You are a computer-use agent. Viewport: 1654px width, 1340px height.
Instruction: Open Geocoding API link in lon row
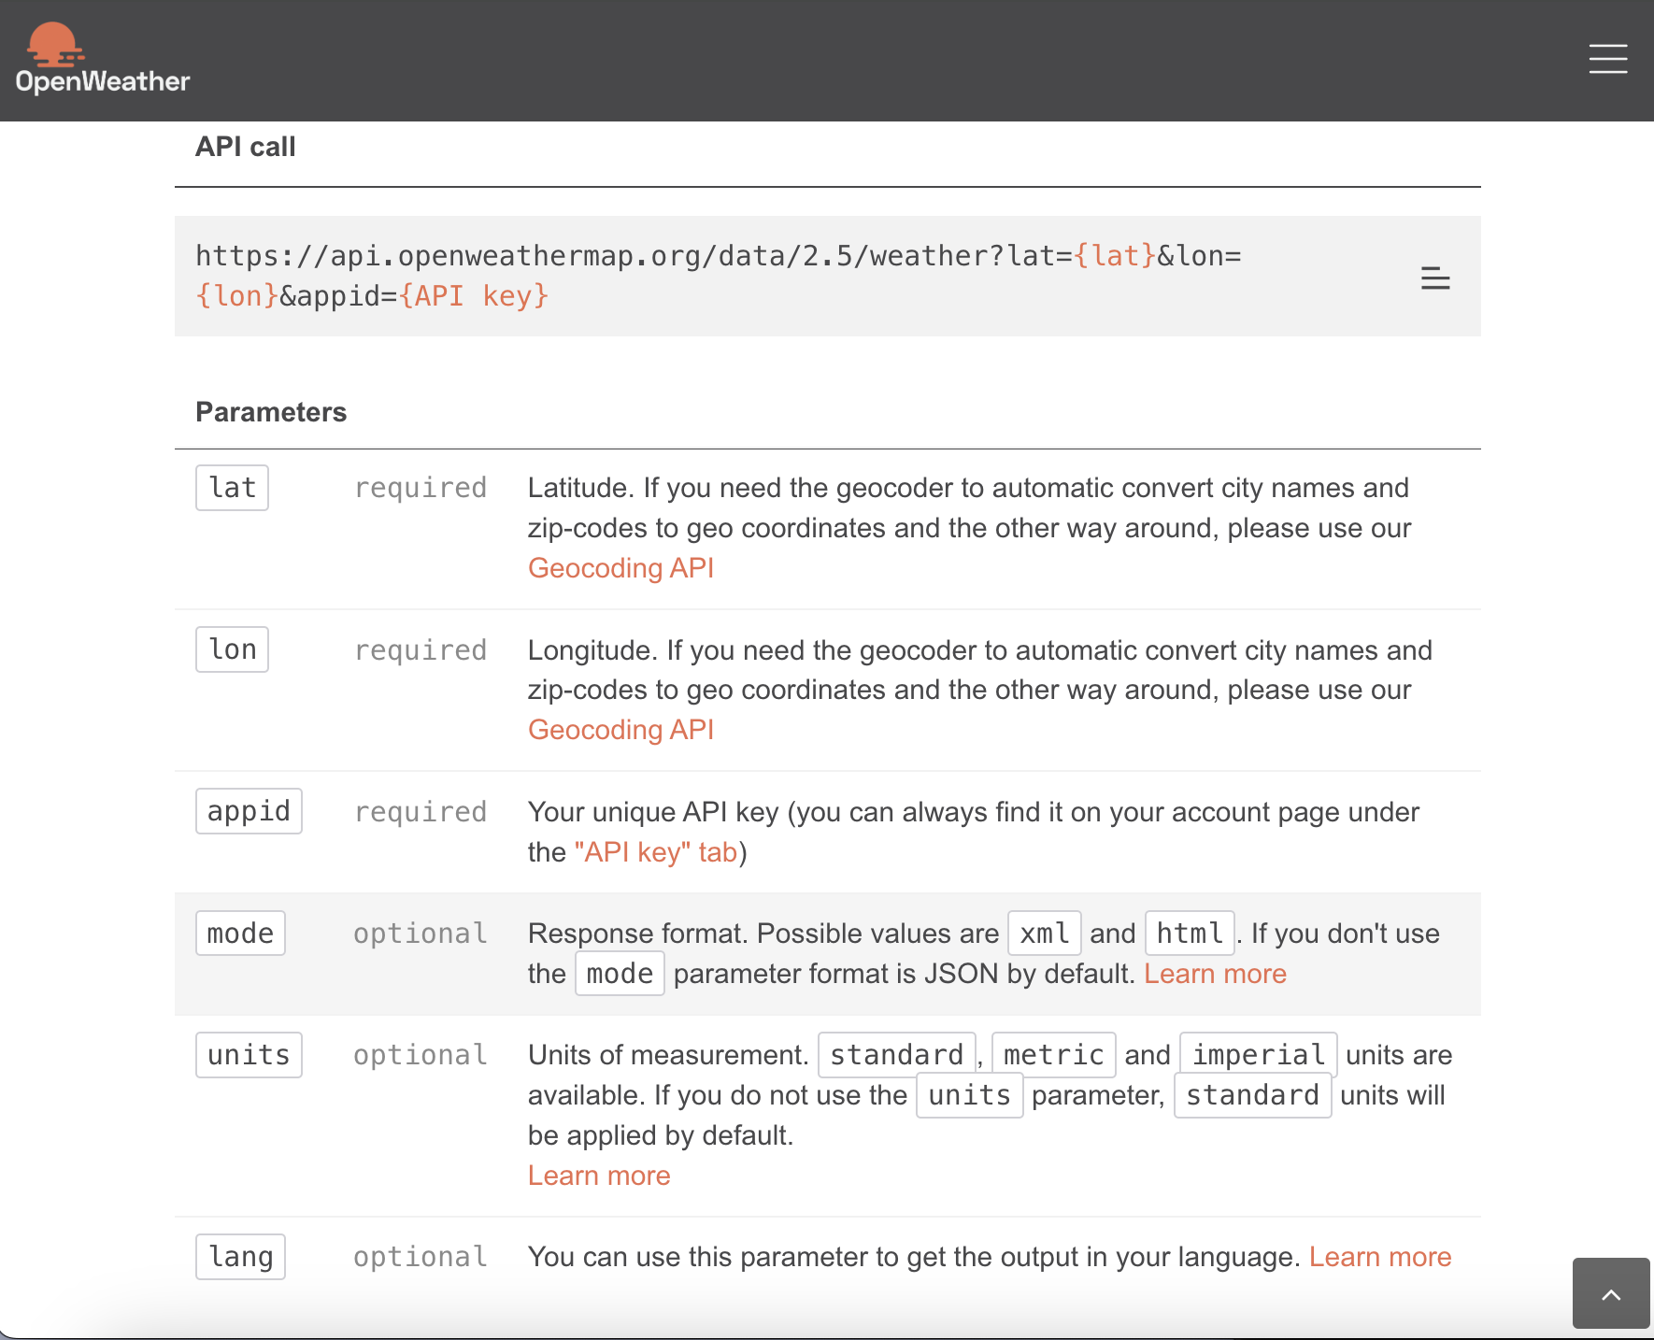(620, 730)
